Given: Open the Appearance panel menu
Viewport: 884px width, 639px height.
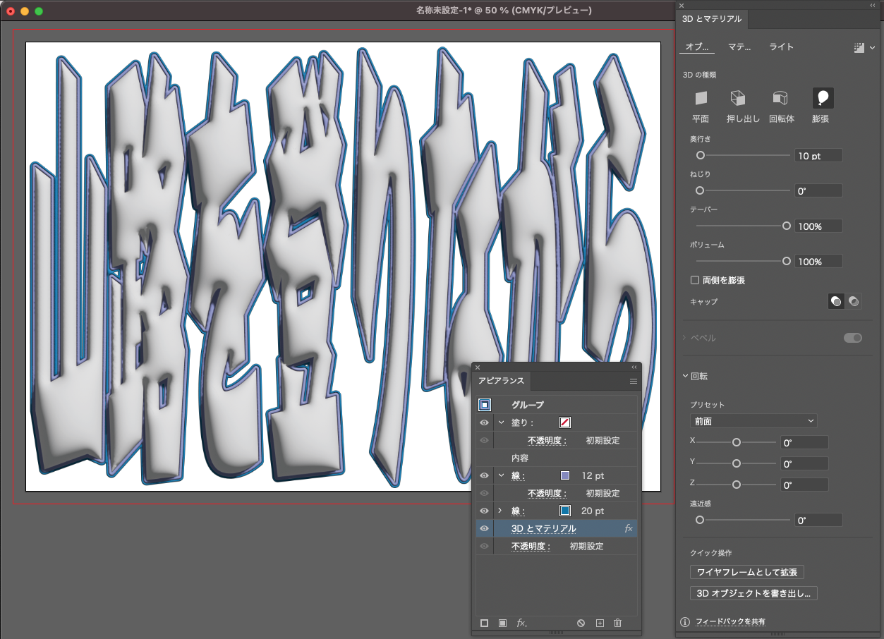Looking at the screenshot, I should coord(633,381).
